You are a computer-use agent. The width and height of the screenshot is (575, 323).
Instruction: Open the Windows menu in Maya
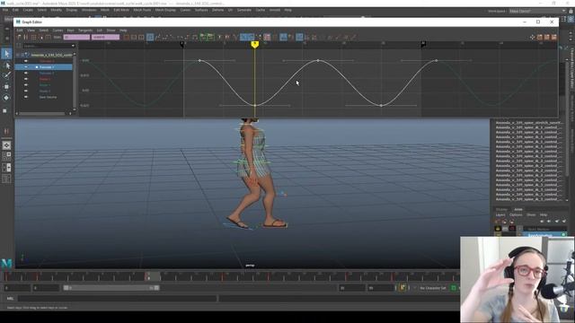click(89, 10)
